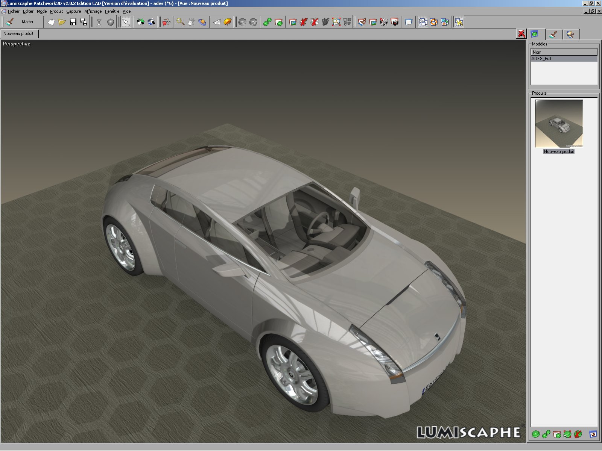
Task: Open a file with yellow folder icon
Action: pos(62,22)
